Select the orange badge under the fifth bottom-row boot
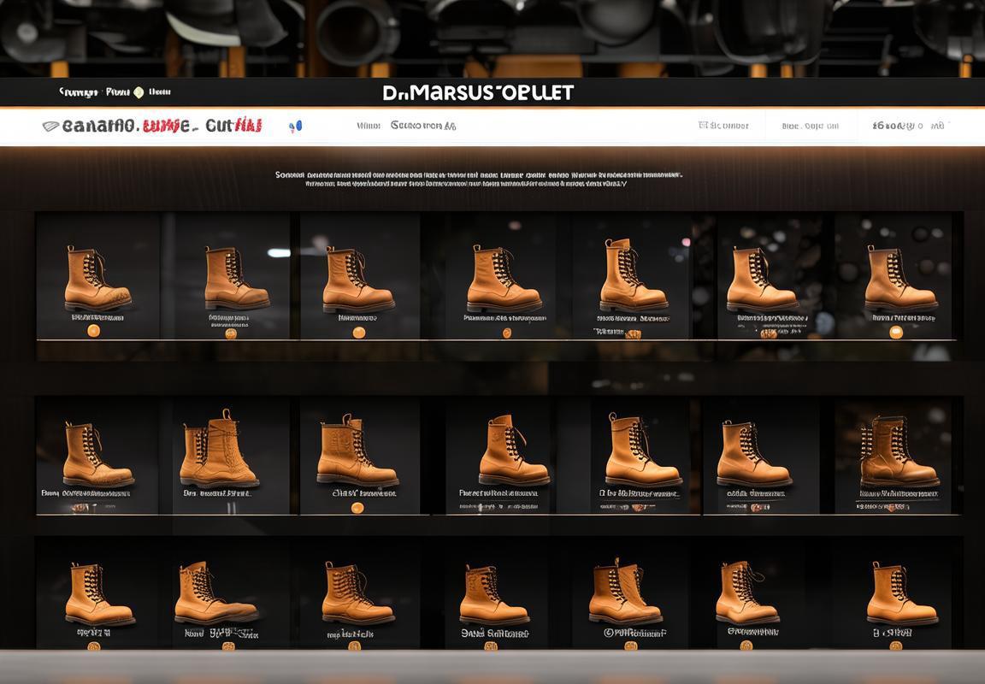Viewport: 985px width, 684px height. (631, 646)
